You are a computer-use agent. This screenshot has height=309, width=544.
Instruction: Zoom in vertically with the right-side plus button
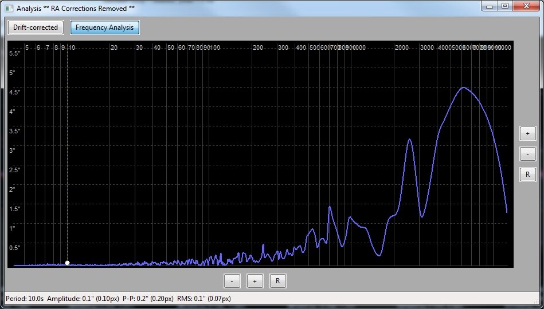(x=528, y=133)
